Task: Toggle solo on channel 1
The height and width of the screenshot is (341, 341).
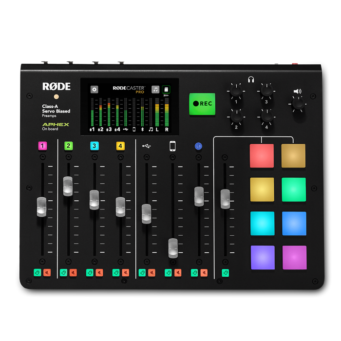Action: tap(38, 272)
